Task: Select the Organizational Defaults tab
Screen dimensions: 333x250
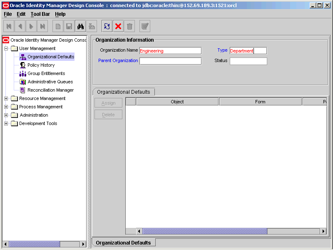Action: 124,92
